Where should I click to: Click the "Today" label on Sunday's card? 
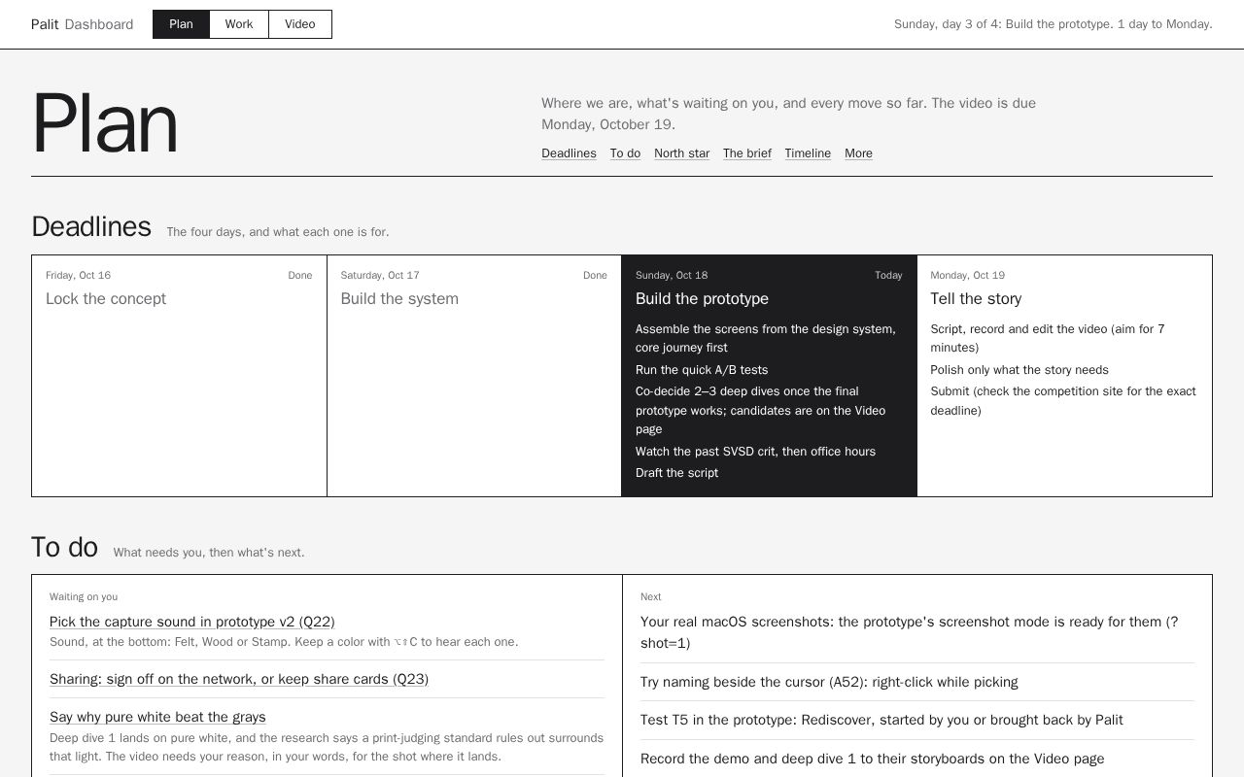888,276
